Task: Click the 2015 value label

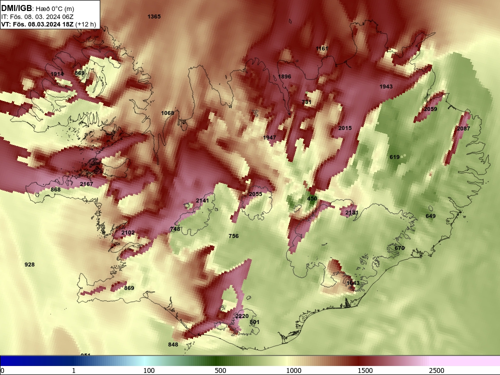Action: [x=345, y=128]
